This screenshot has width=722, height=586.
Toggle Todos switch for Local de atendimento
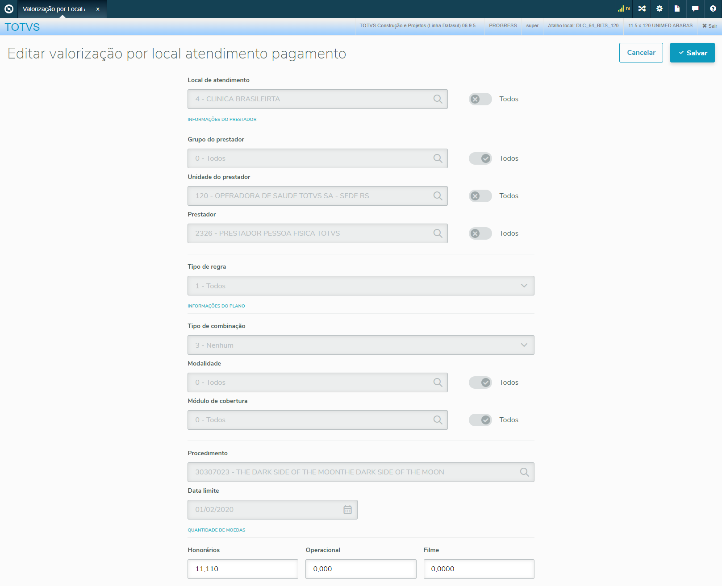(x=480, y=99)
